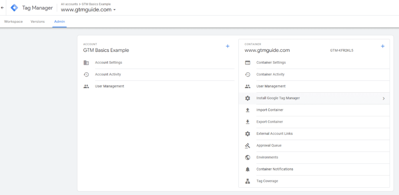Click the back arrow icon
This screenshot has width=399, height=195.
point(2,8)
